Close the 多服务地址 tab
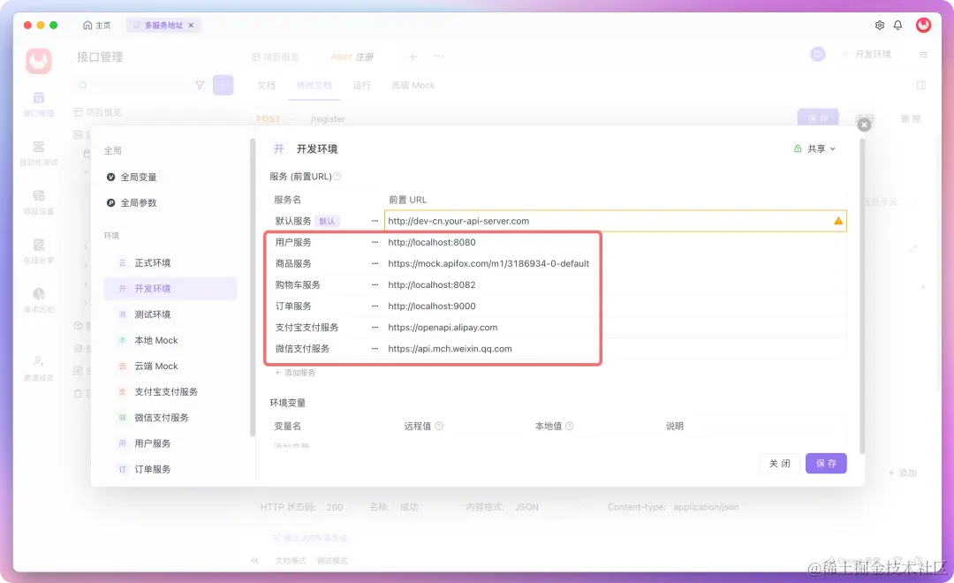The image size is (954, 583). click(x=191, y=25)
